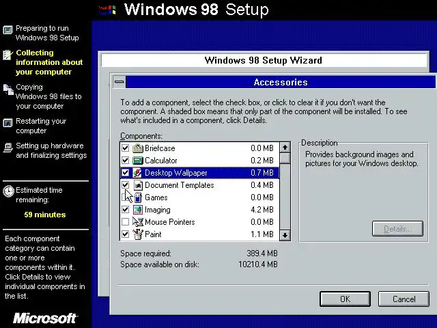Viewport: 437px width, 328px height.
Task: Click the Imaging component icon
Action: (x=138, y=210)
